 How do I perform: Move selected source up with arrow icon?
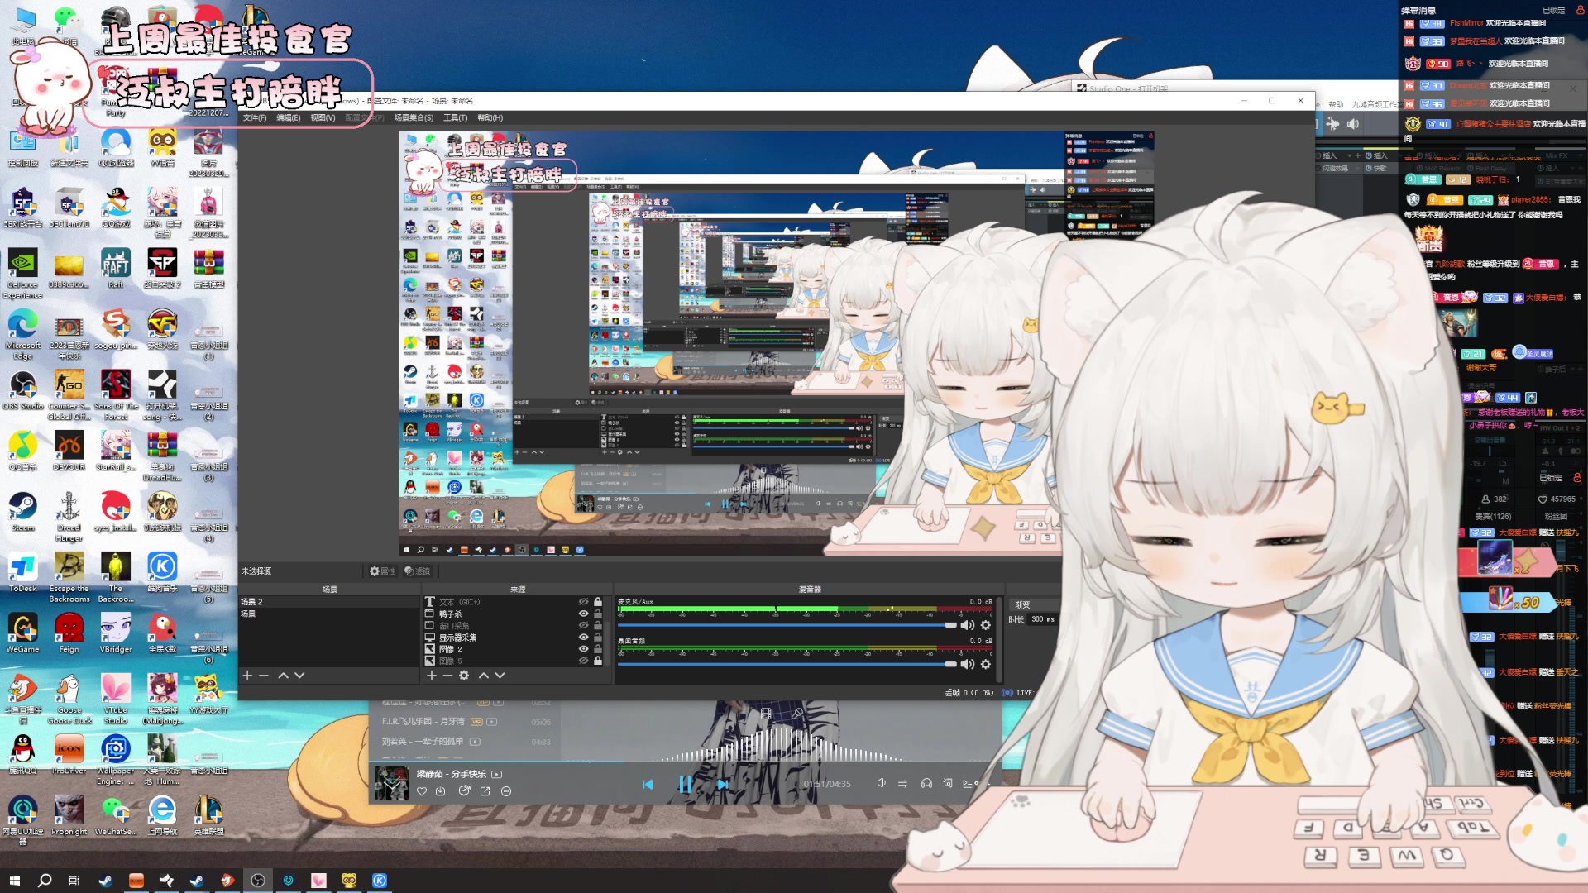point(485,676)
